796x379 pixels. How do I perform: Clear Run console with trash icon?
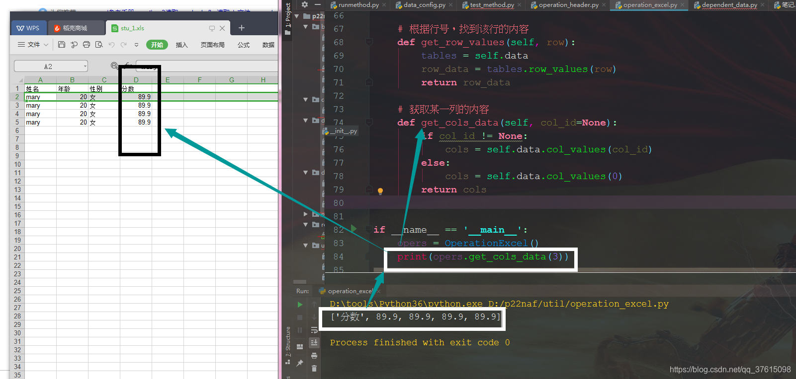pyautogui.click(x=314, y=368)
